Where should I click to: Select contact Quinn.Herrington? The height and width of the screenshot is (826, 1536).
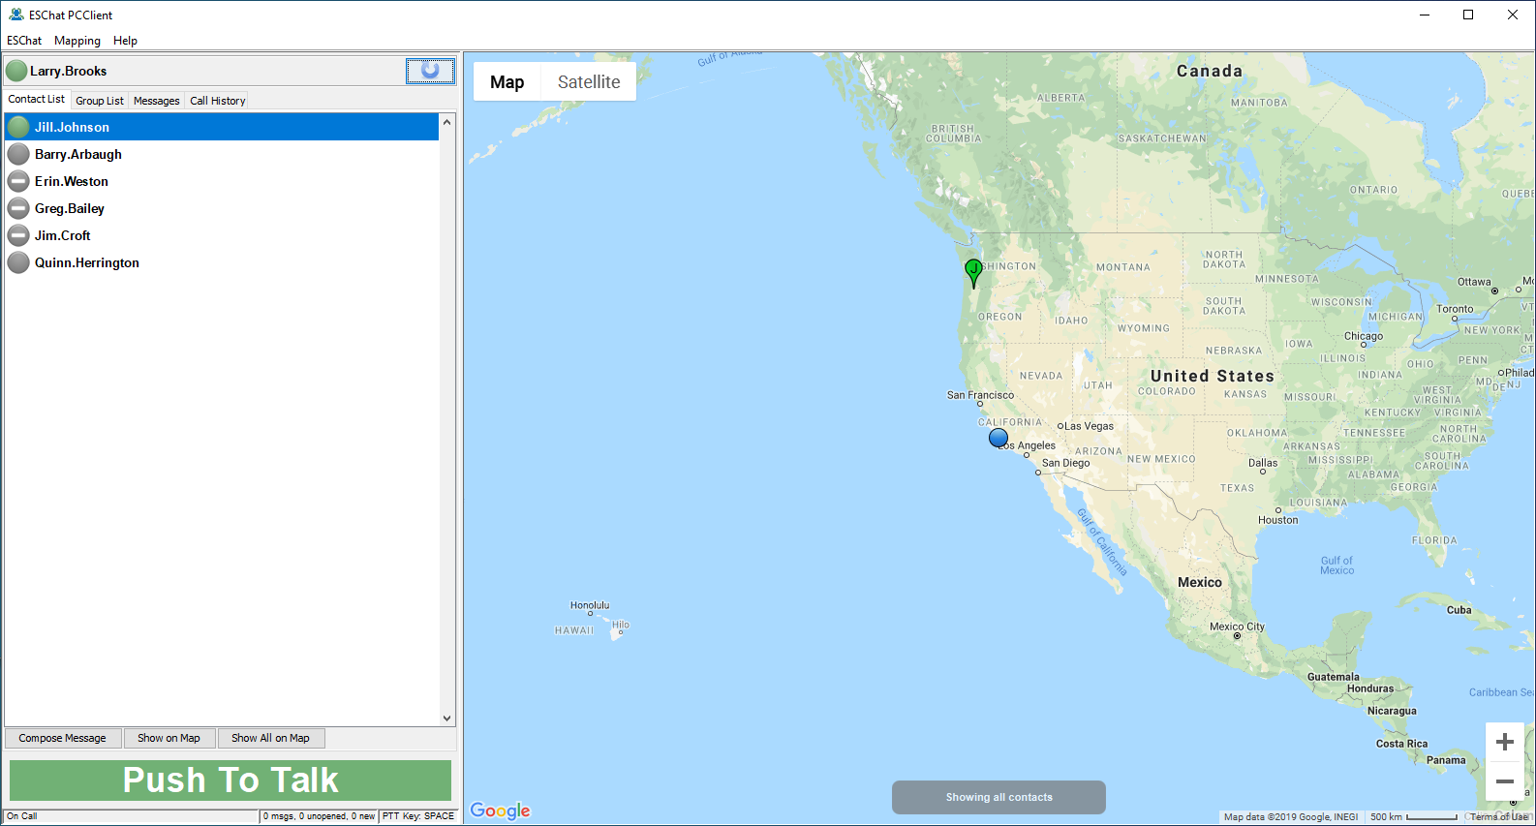point(222,262)
